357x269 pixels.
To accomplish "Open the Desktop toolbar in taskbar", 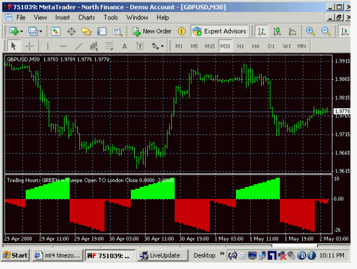I will (204, 255).
